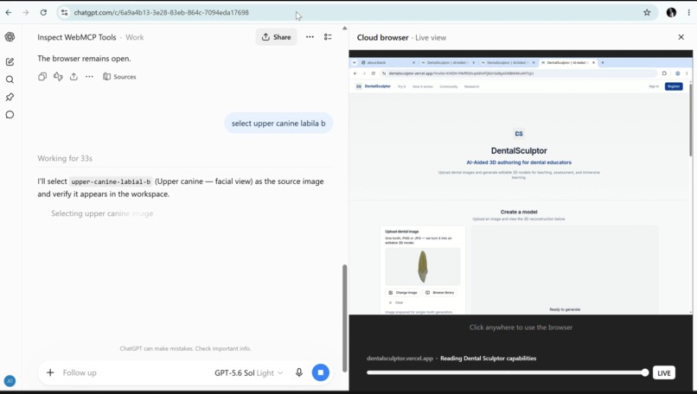The image size is (697, 394).
Task: Go back in browser history
Action: [9, 12]
